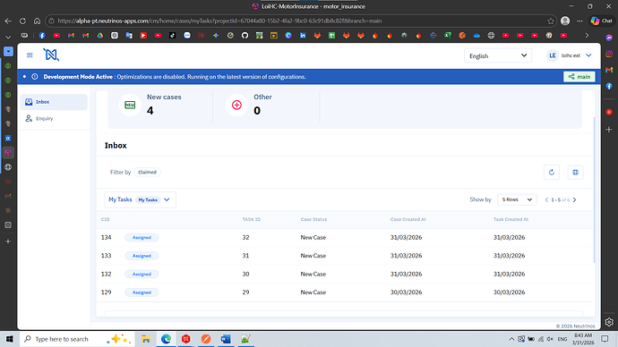
Task: Reload the browser page
Action: pyautogui.click(x=22, y=21)
